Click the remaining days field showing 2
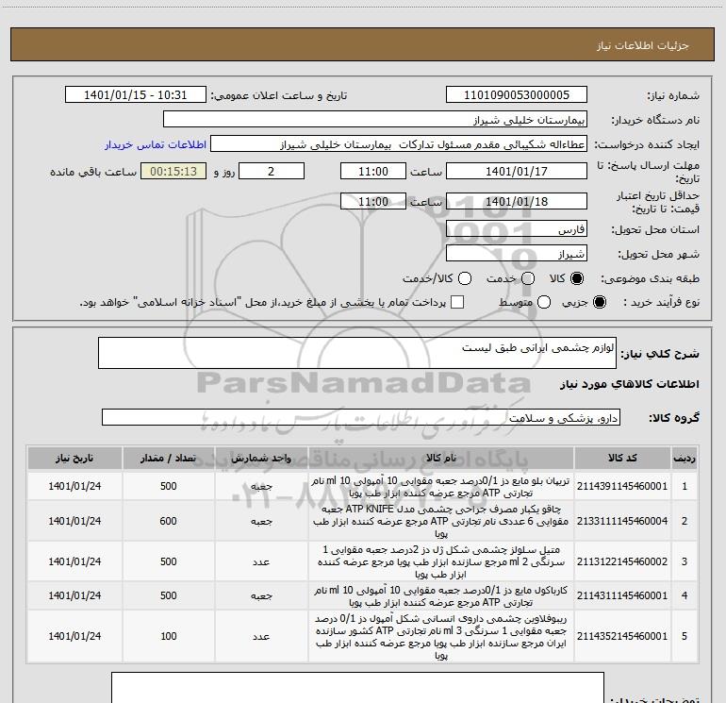The image size is (726, 703). click(272, 171)
